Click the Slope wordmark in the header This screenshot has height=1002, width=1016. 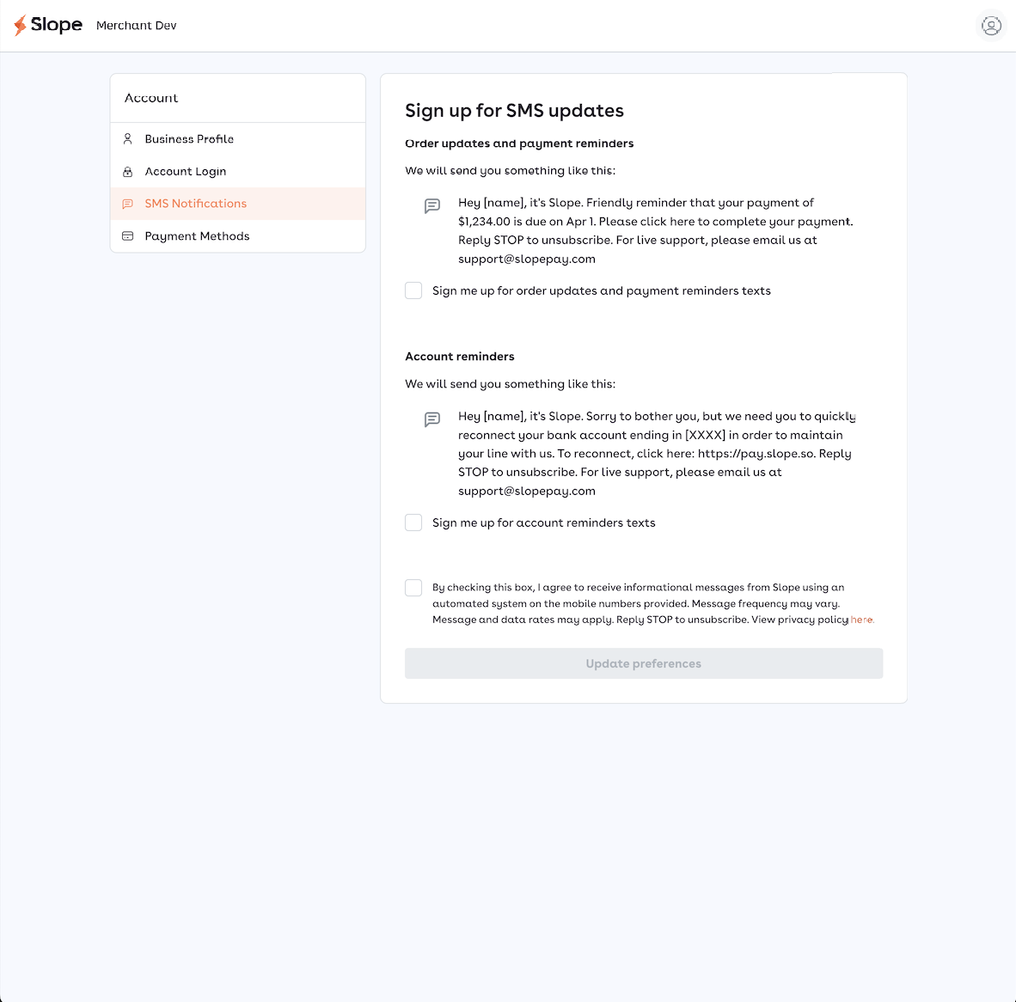[57, 25]
